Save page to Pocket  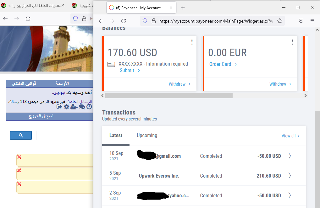coord(301,21)
